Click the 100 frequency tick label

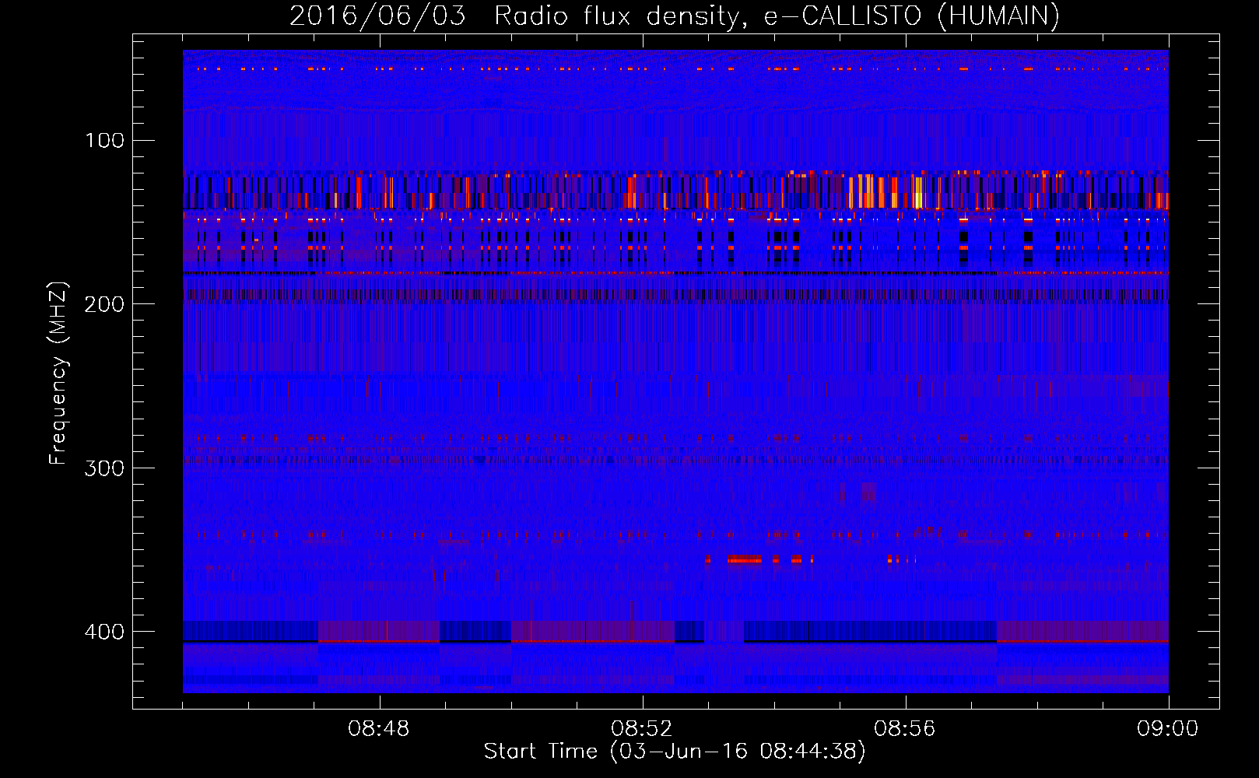point(105,140)
